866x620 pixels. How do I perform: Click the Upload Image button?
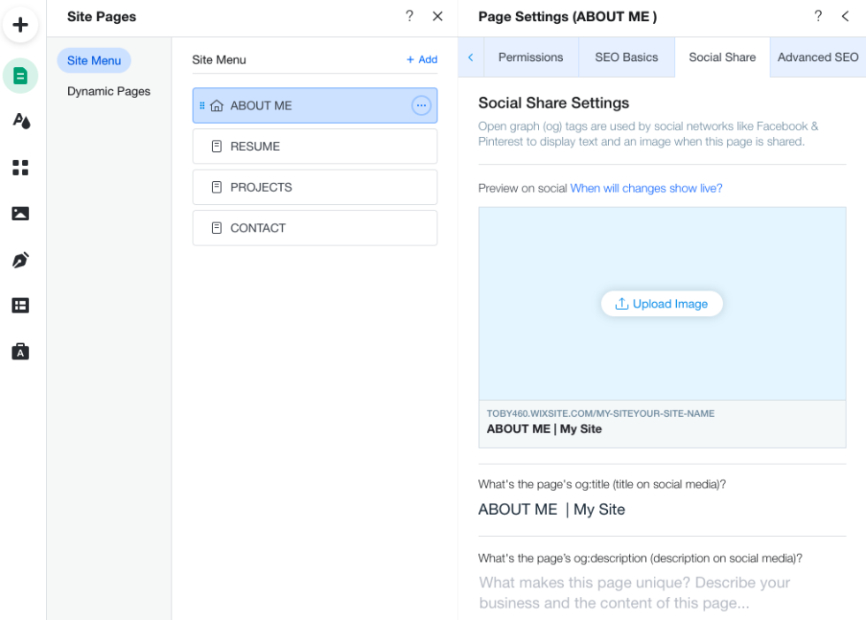[661, 303]
